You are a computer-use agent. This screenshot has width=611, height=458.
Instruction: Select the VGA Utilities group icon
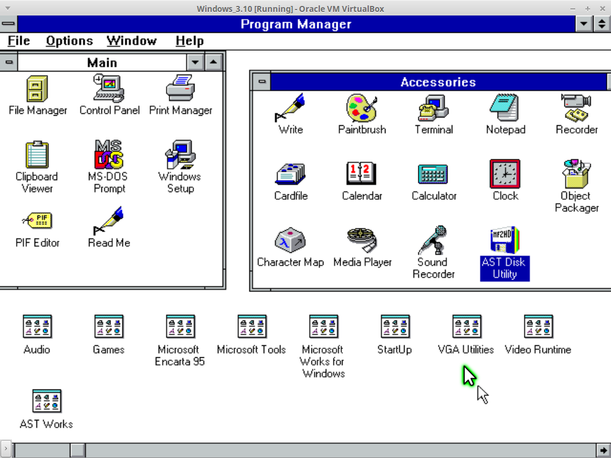point(467,327)
